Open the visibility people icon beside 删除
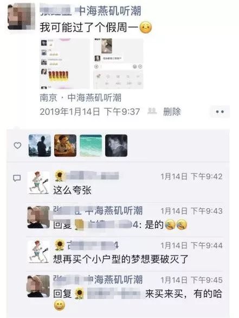This screenshot has width=239, height=318. (152, 111)
